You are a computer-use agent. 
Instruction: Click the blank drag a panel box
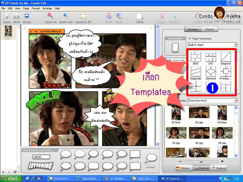[x=175, y=47]
